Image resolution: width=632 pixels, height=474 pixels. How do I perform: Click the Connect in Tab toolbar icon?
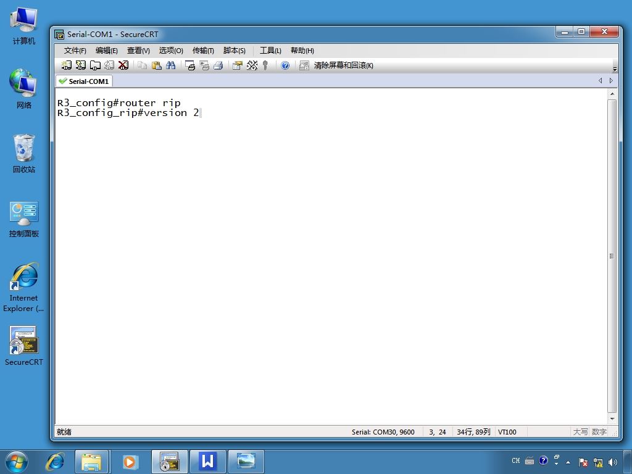(x=95, y=65)
